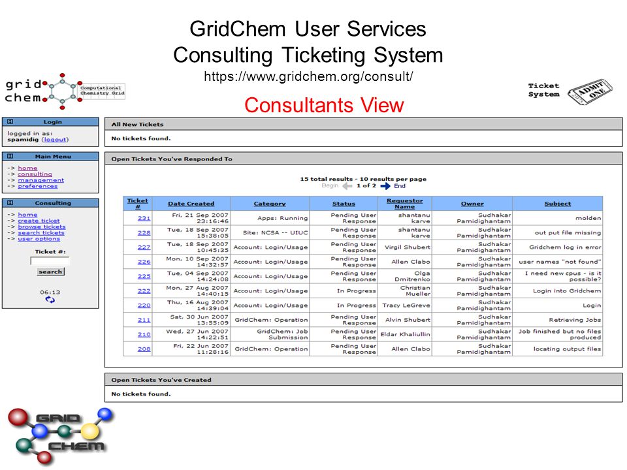Open ticket 222
The image size is (627, 470).
(144, 291)
